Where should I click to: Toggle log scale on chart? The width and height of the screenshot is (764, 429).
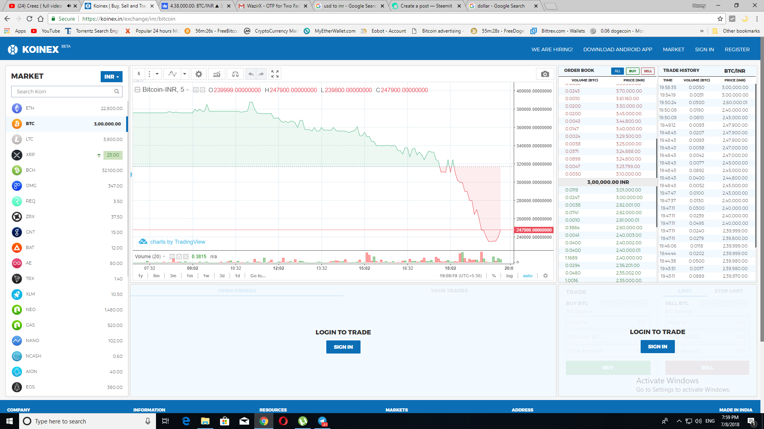coord(509,276)
